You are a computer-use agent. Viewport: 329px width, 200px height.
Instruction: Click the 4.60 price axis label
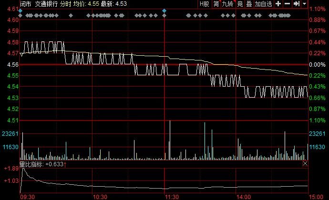point(13,20)
